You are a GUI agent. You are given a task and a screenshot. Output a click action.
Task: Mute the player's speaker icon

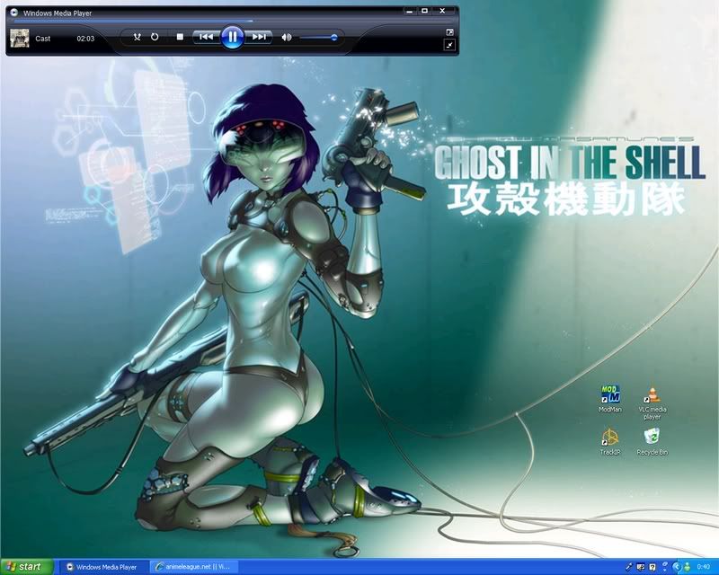[287, 38]
